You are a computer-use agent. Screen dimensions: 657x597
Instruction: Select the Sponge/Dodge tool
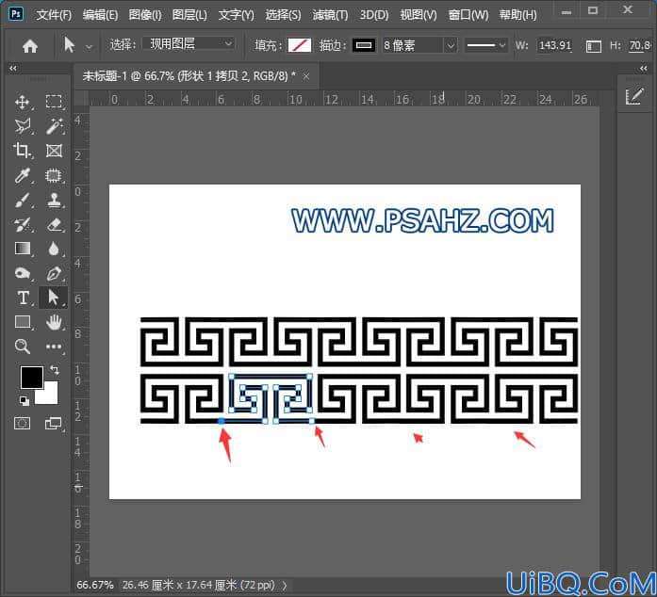pos(23,273)
